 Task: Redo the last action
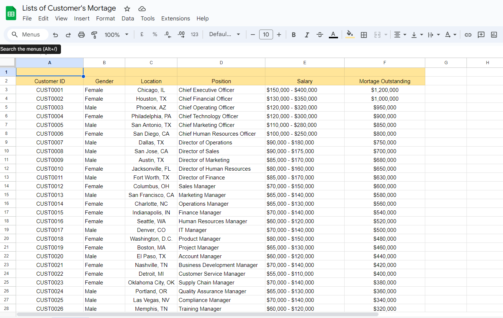tap(68, 35)
